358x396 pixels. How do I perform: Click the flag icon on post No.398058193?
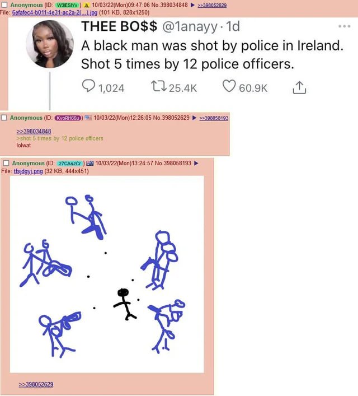90,163
